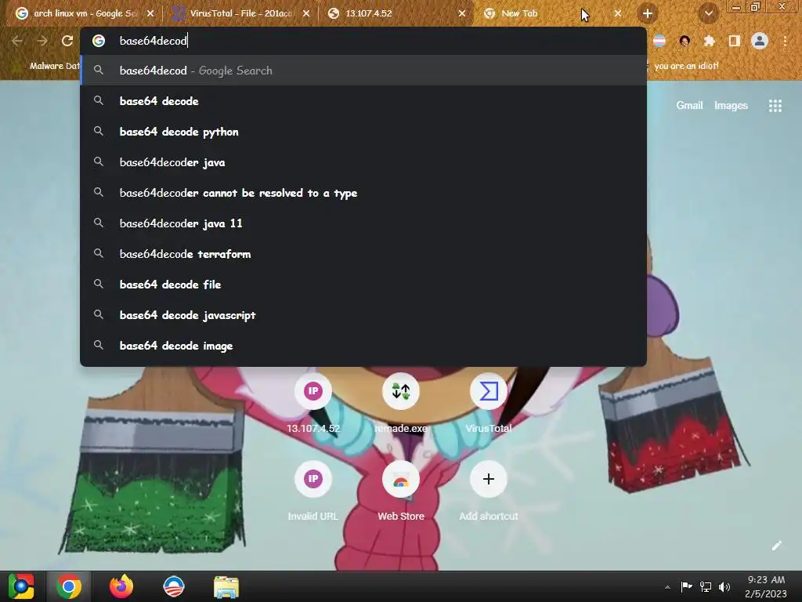This screenshot has height=602, width=802.
Task: Click the network tray icon
Action: point(706,586)
